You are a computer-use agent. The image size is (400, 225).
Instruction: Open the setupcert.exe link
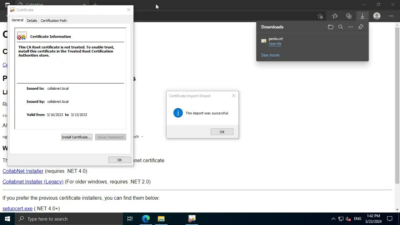click(17, 208)
